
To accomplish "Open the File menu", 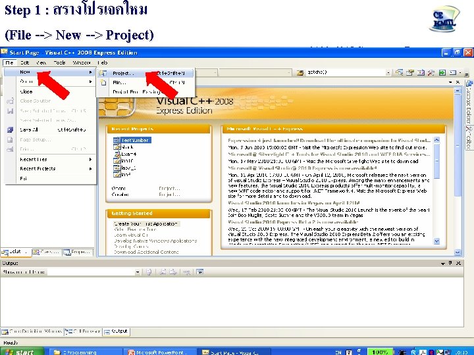I will (9, 62).
